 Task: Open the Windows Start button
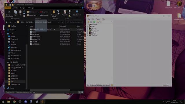(x=3, y=102)
